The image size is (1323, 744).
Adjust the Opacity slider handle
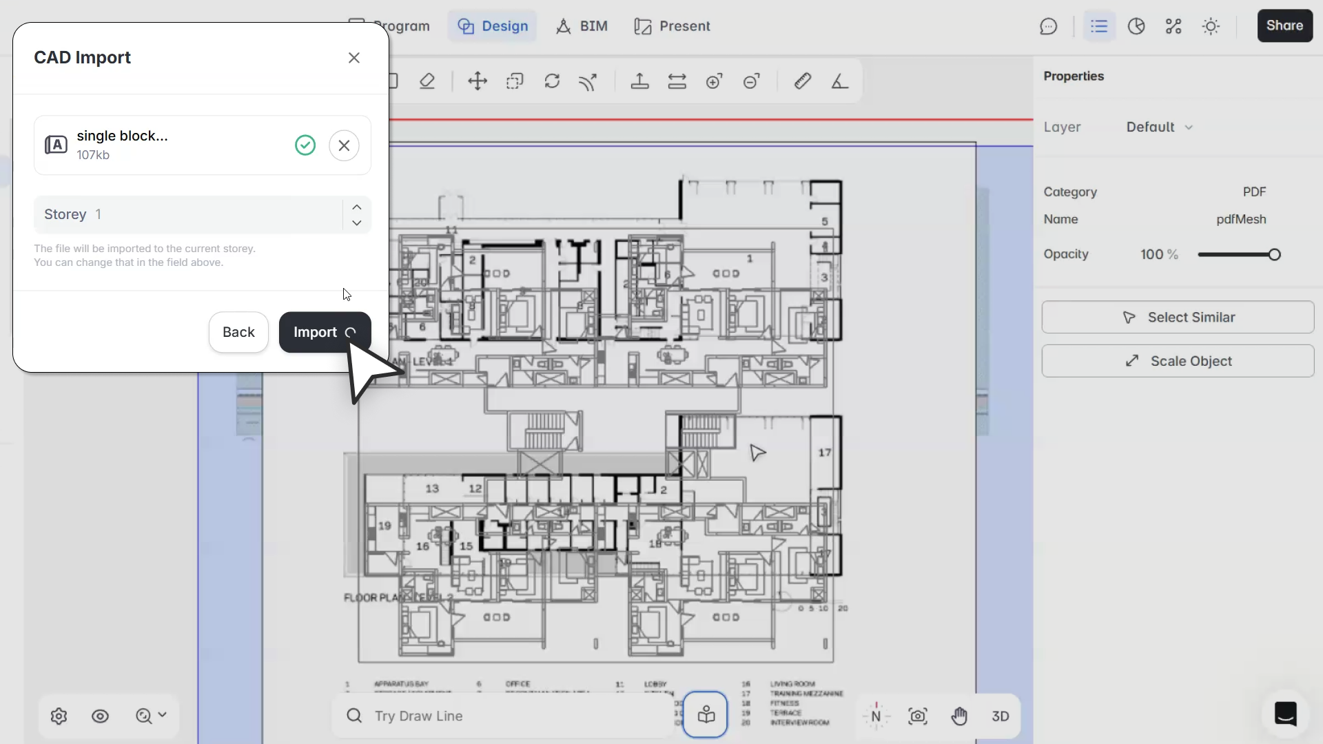coord(1275,255)
